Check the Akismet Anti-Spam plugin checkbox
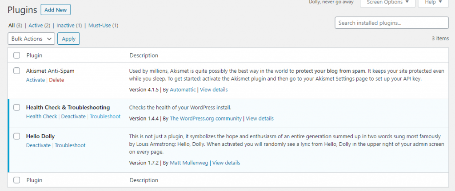Screen dimensions: 455x191 (17, 70)
